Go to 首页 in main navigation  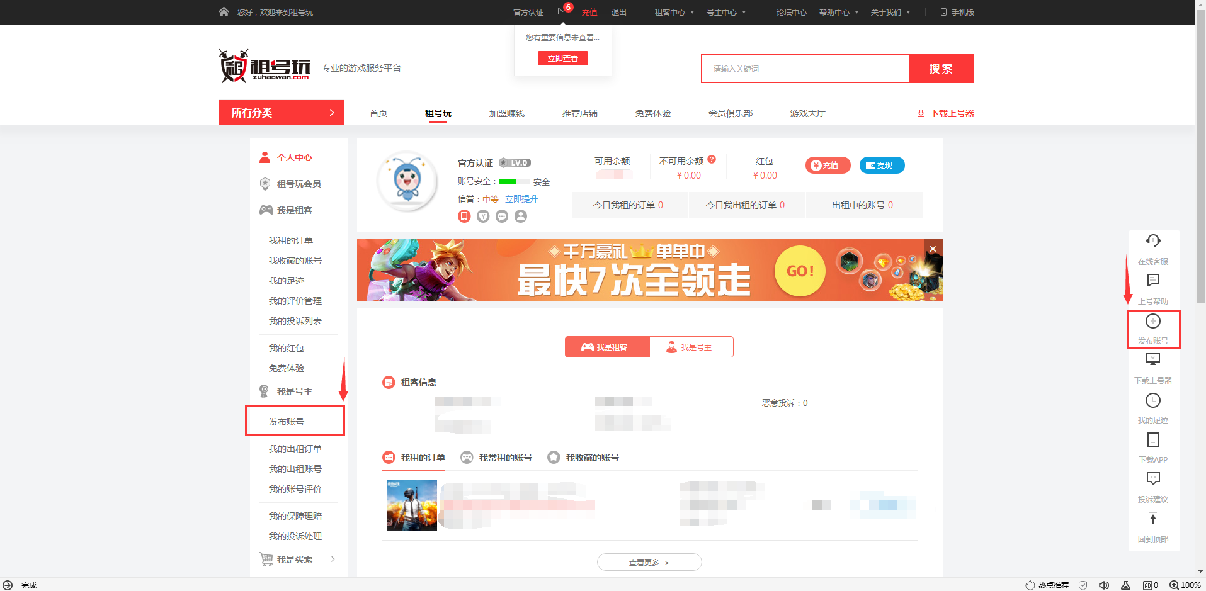point(378,113)
